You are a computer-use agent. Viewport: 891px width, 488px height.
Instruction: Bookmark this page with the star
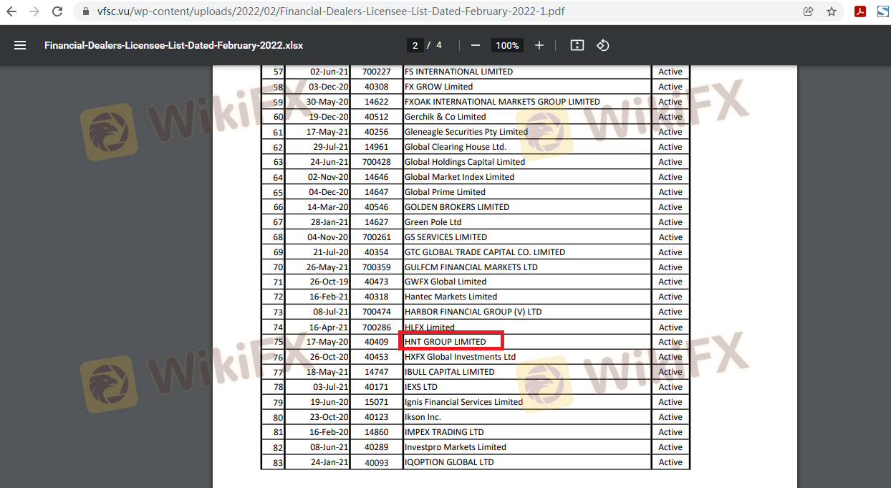(x=832, y=11)
